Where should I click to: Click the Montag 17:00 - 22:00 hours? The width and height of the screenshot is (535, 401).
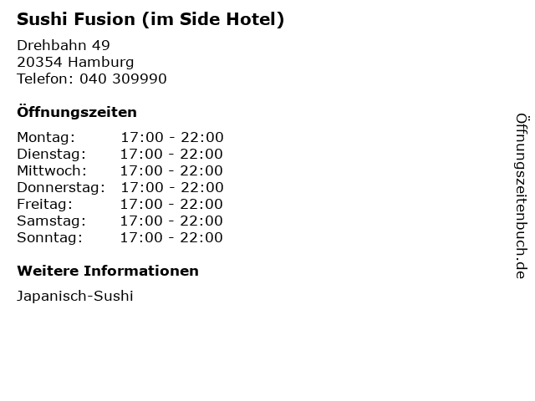coord(171,137)
